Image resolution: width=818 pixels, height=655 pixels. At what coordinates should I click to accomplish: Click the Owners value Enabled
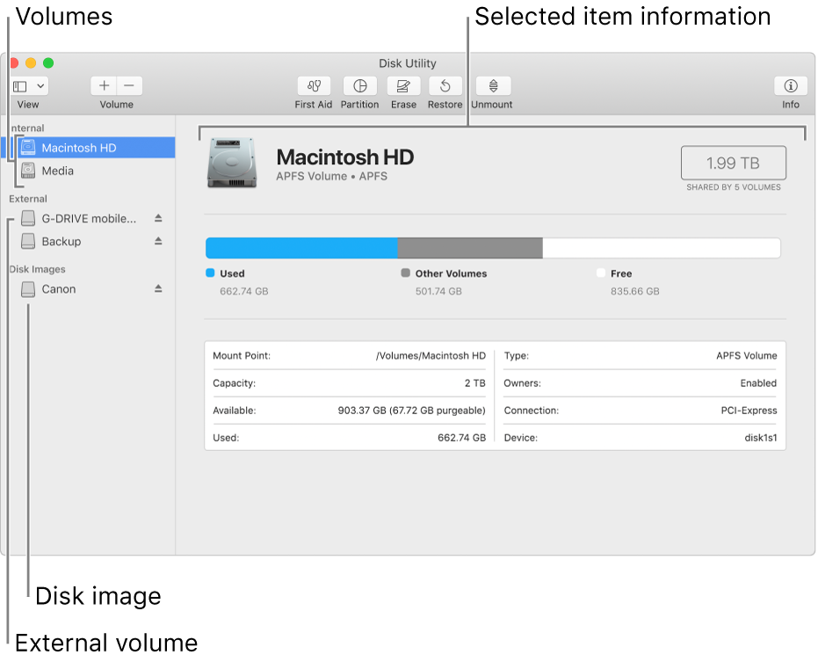coord(758,383)
